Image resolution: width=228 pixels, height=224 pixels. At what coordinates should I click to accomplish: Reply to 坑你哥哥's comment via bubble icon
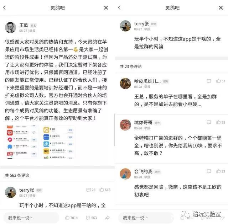tap(209, 122)
